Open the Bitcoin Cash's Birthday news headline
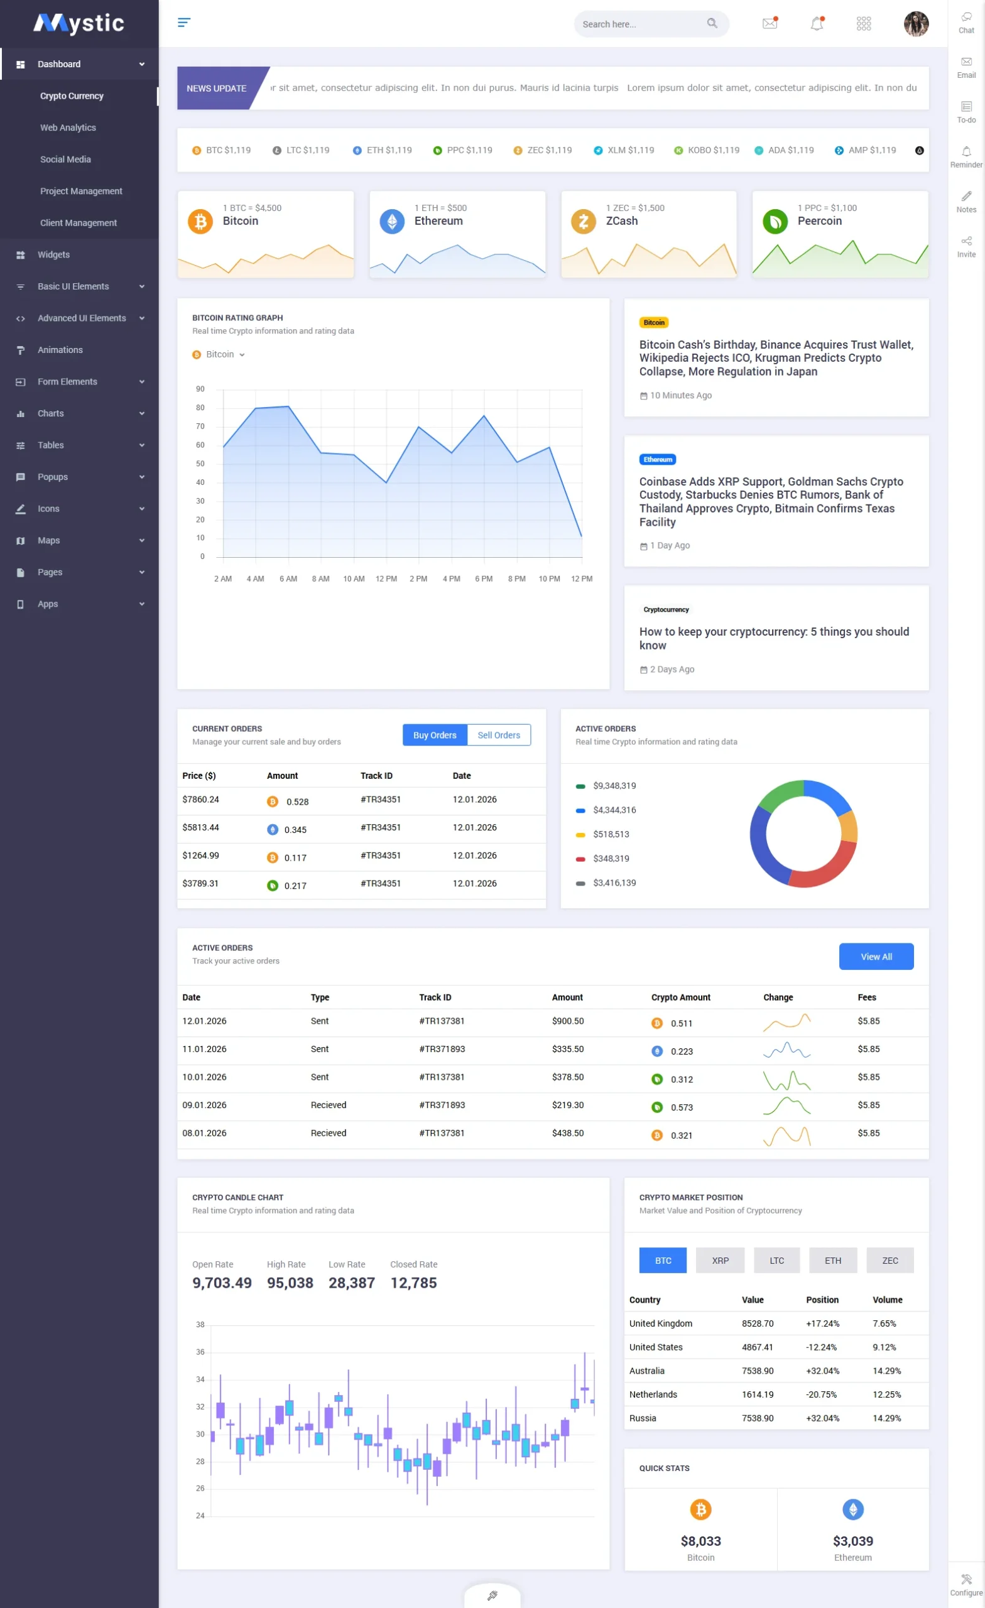Image resolution: width=985 pixels, height=1608 pixels. (775, 357)
